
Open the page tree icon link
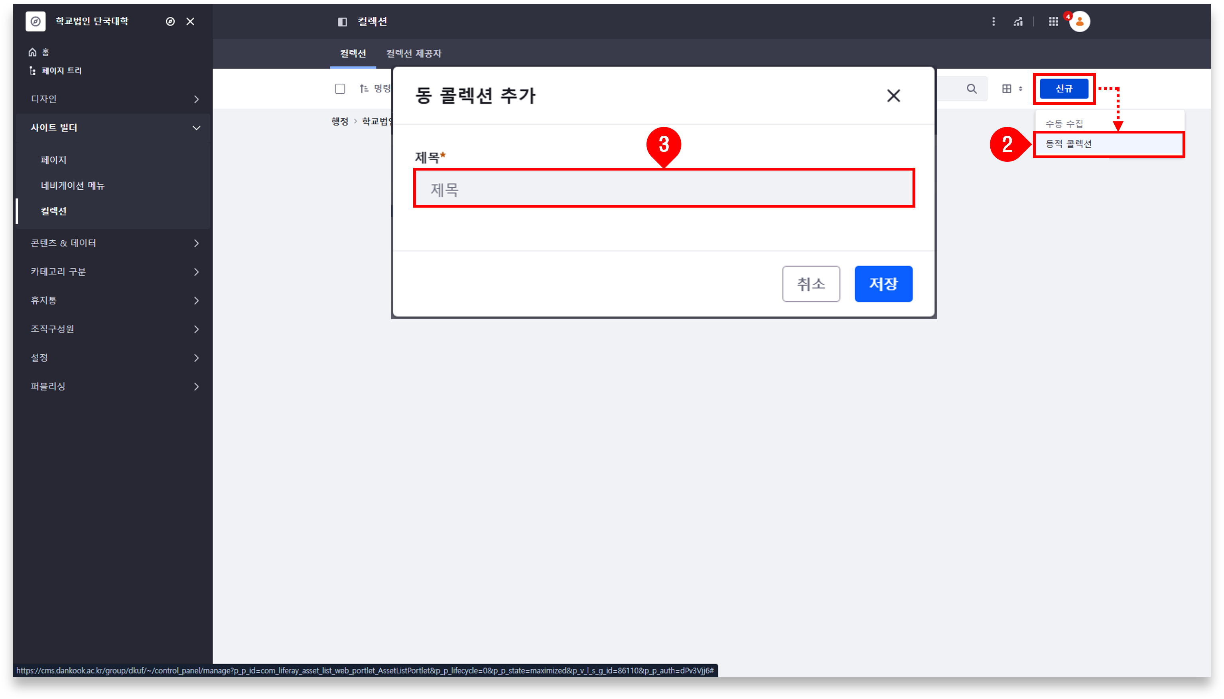[x=33, y=71]
